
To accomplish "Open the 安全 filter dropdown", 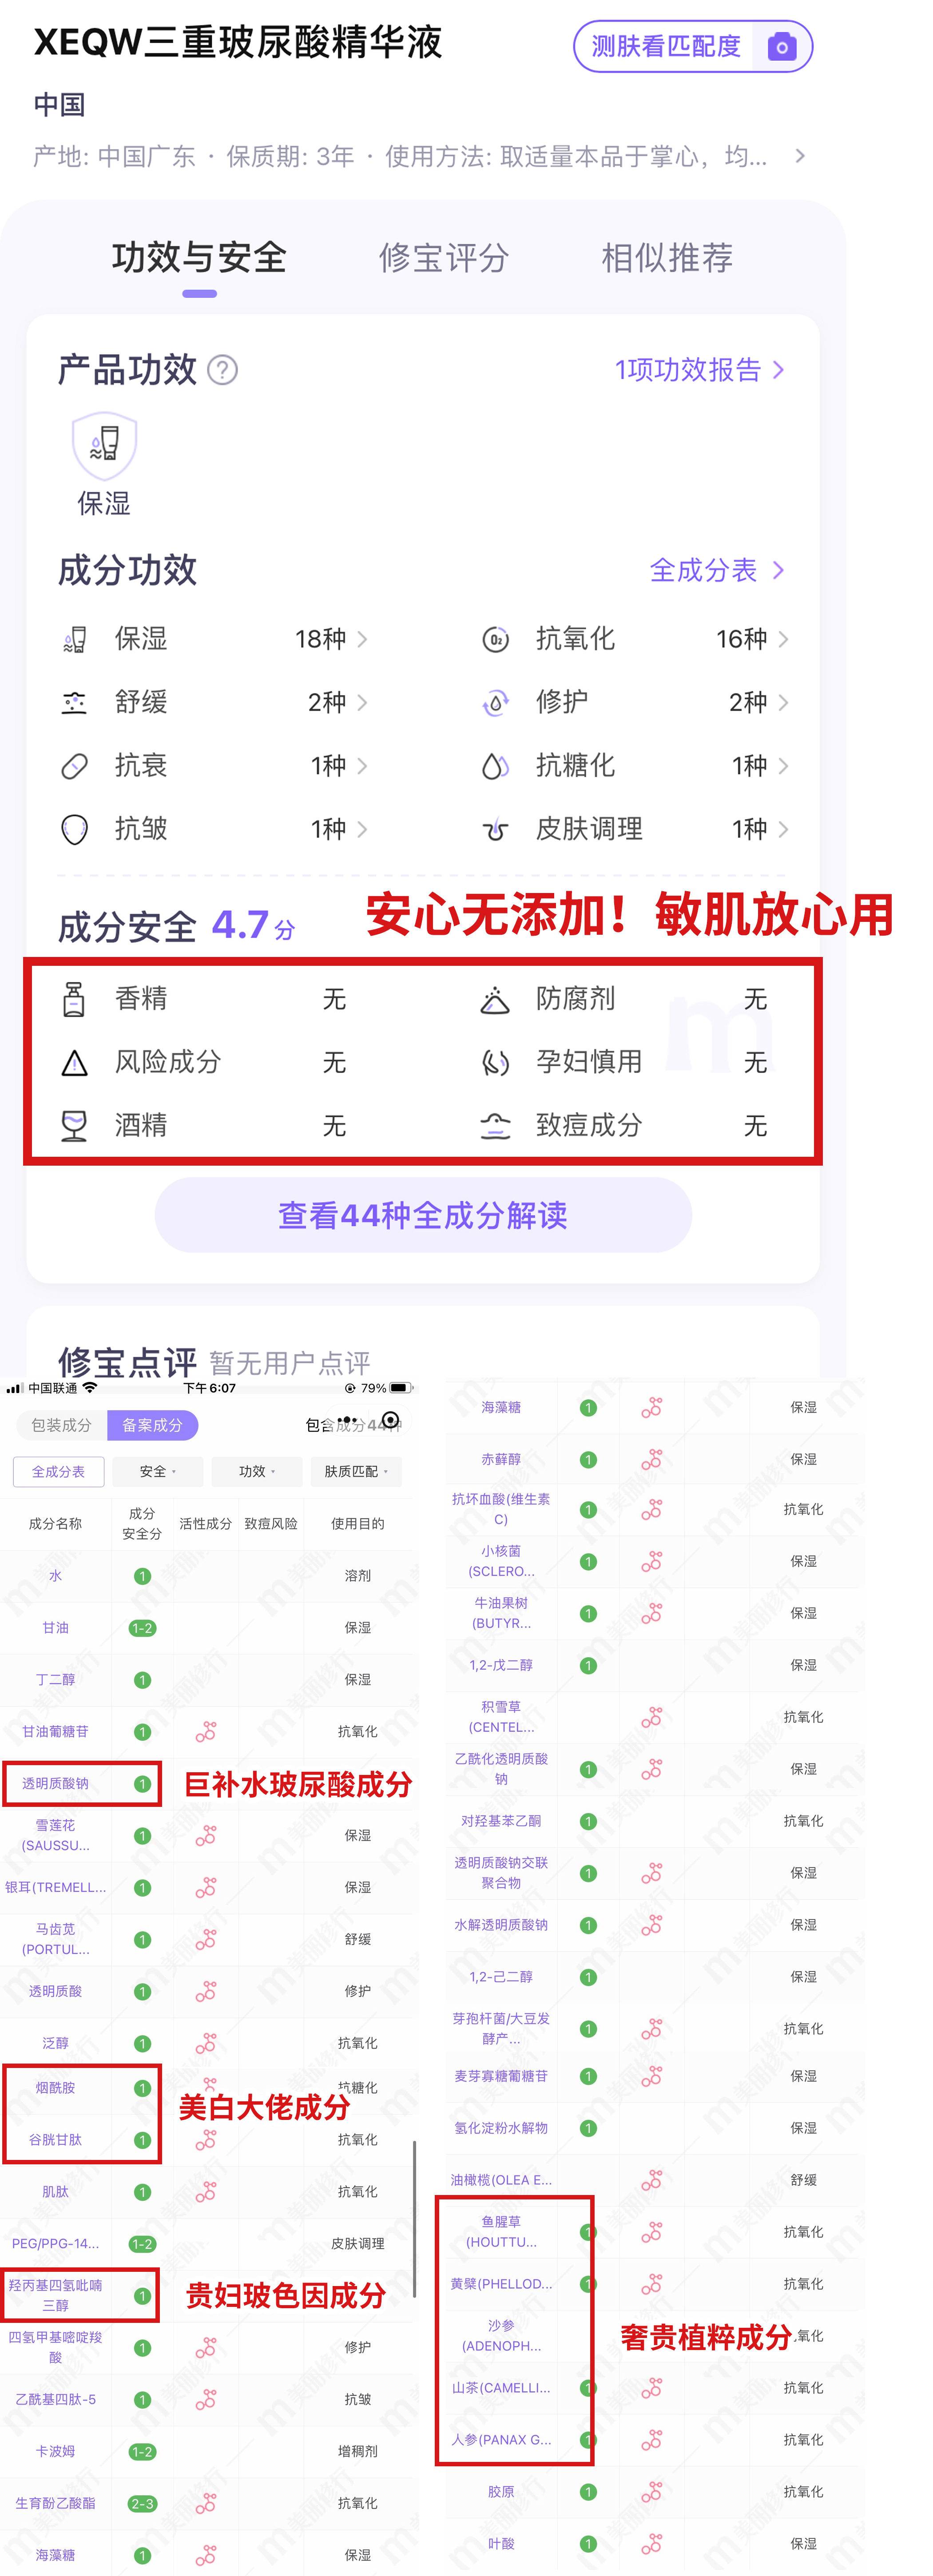I will [157, 1471].
